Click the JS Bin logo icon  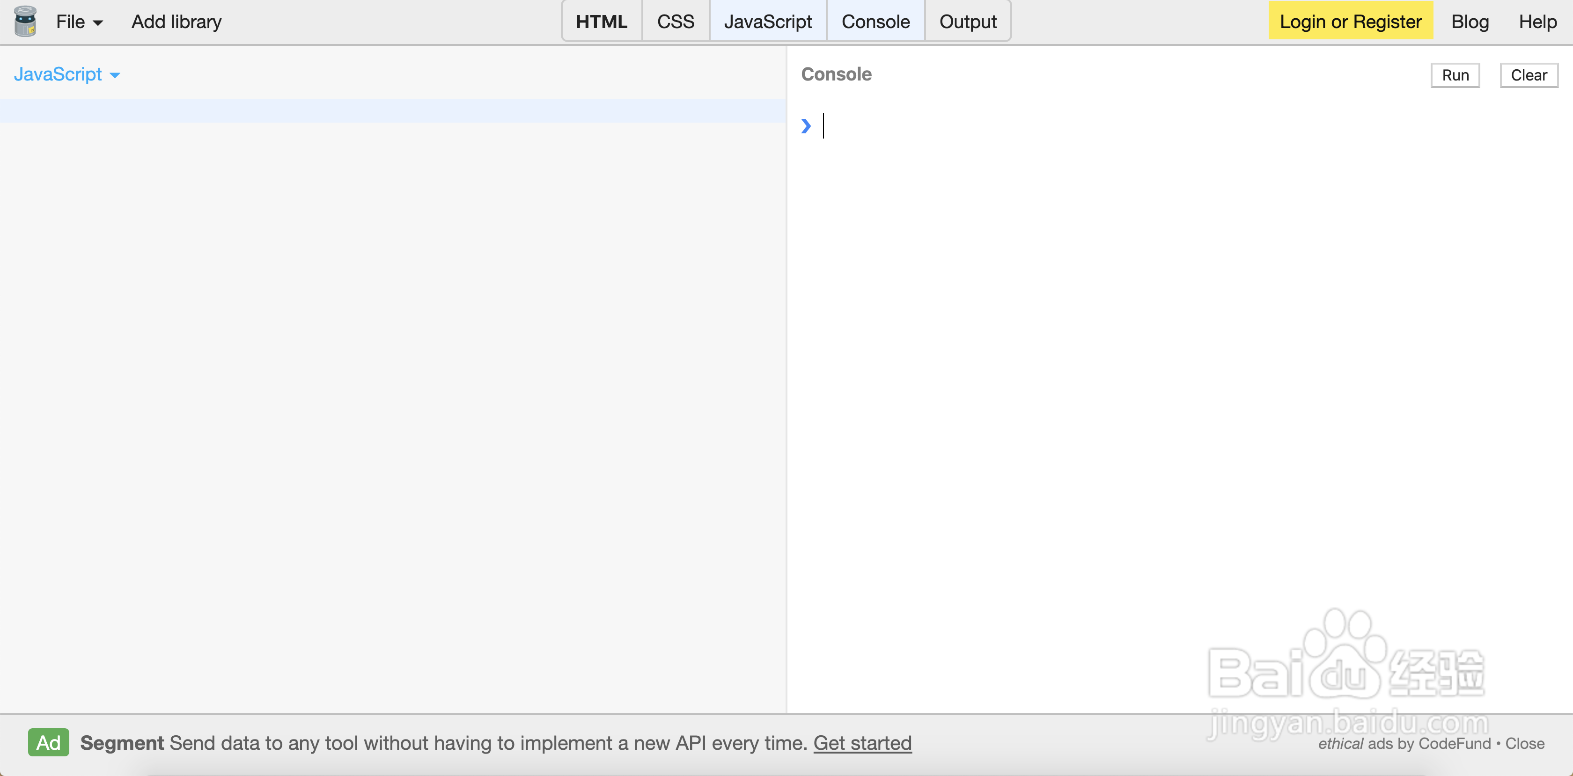[25, 22]
